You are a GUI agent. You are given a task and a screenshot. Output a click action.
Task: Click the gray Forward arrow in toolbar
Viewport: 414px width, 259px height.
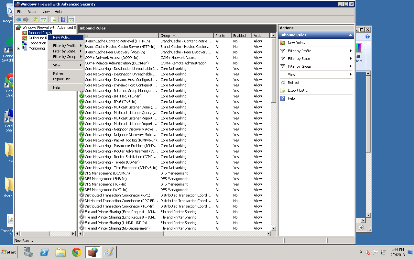point(26,19)
